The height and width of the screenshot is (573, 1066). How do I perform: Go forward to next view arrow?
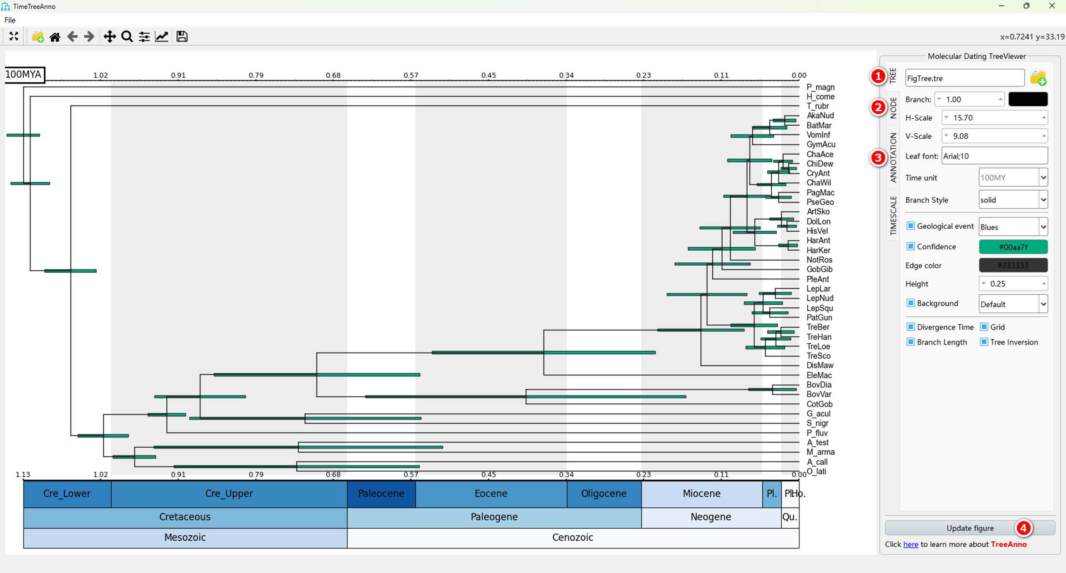tap(89, 37)
